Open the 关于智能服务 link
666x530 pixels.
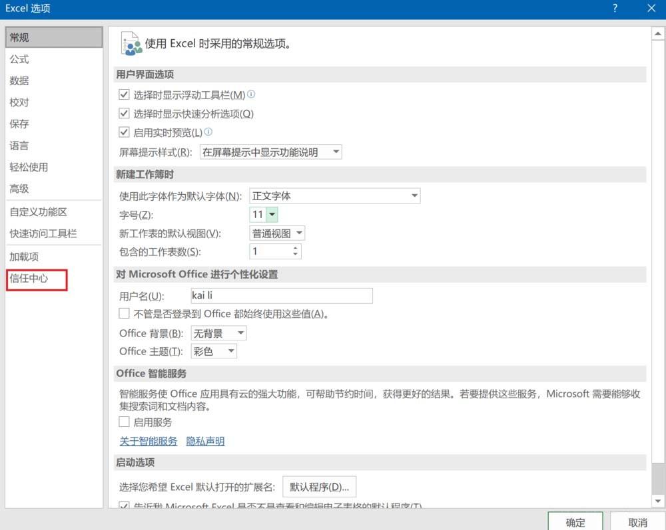pos(148,441)
